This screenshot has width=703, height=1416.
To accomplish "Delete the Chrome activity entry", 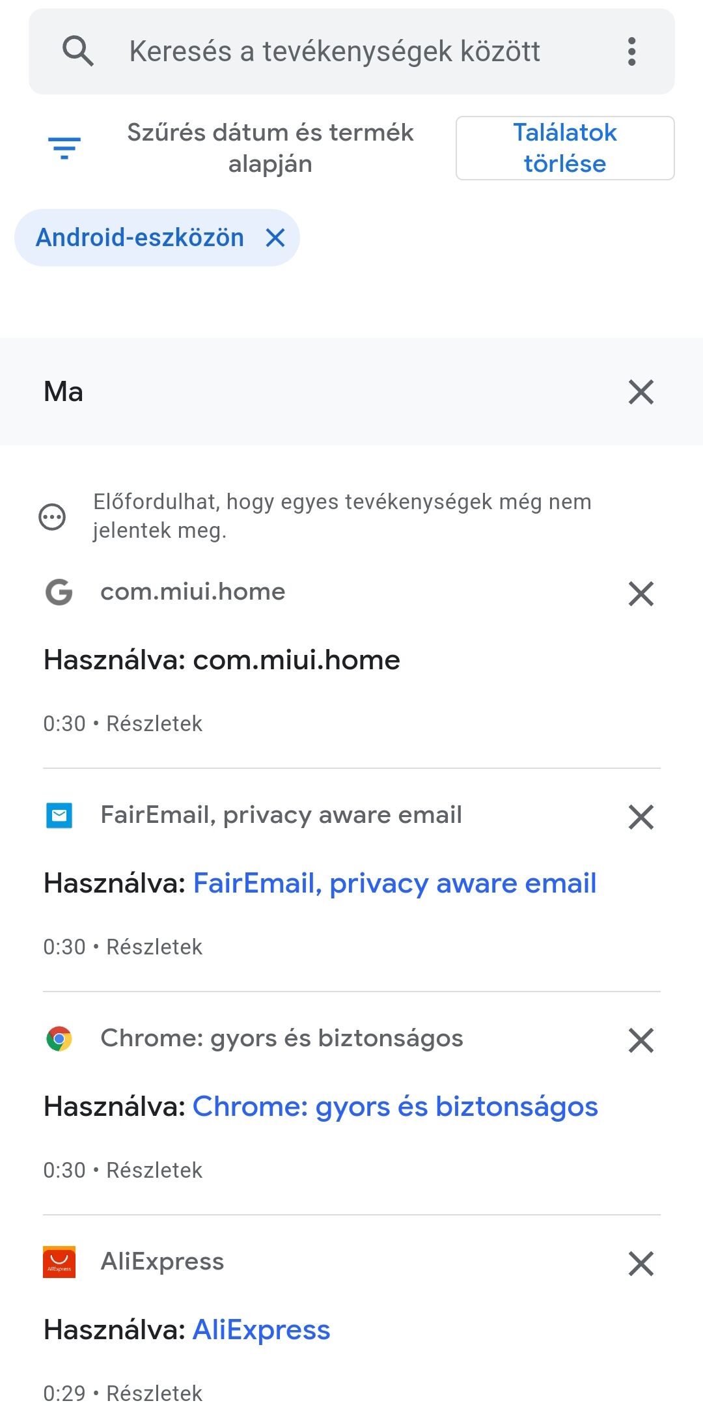I will (641, 1040).
